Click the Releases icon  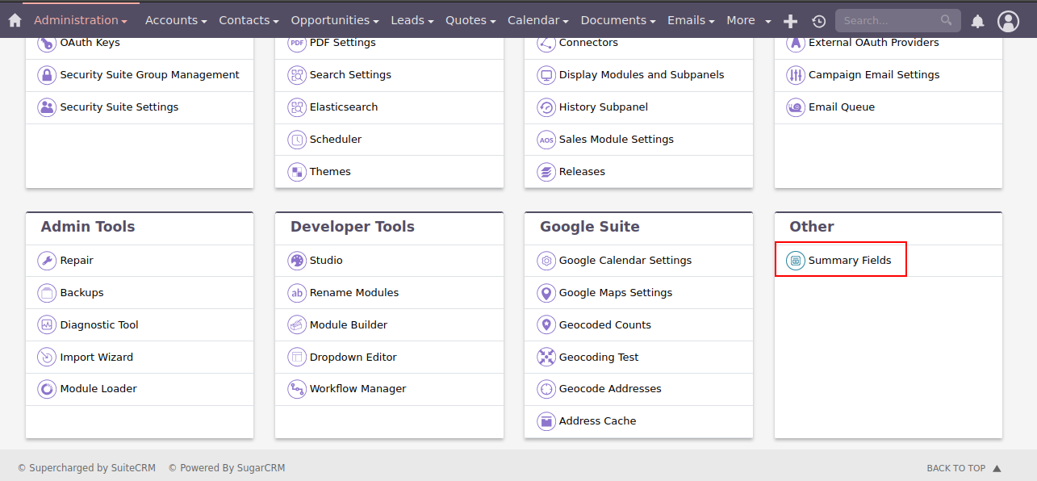546,172
